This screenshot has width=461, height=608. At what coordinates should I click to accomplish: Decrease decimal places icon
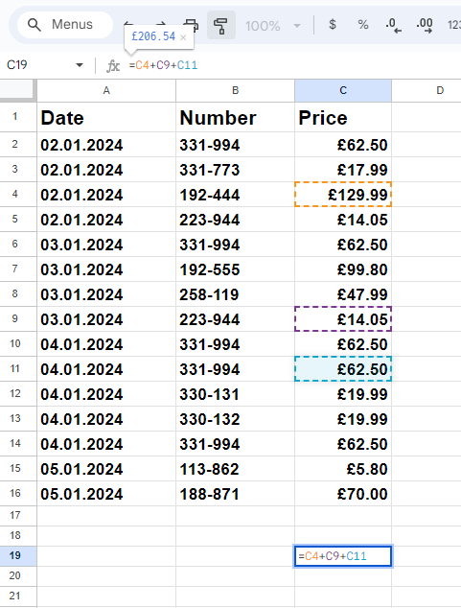[393, 25]
